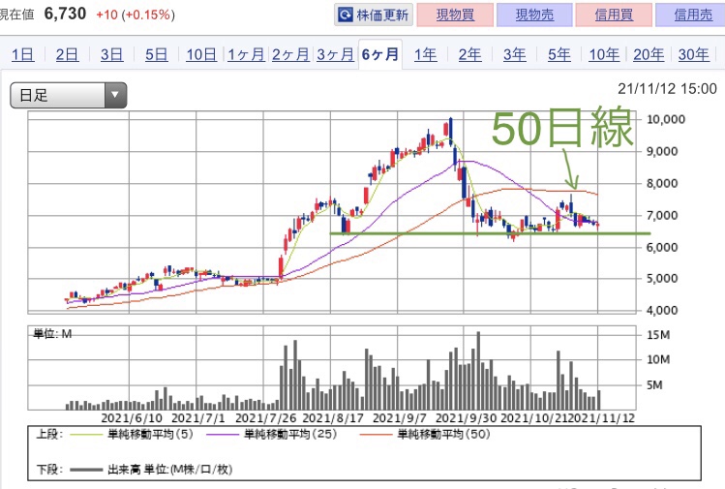
Task: Open 現物売 order link
Action: click(x=534, y=15)
